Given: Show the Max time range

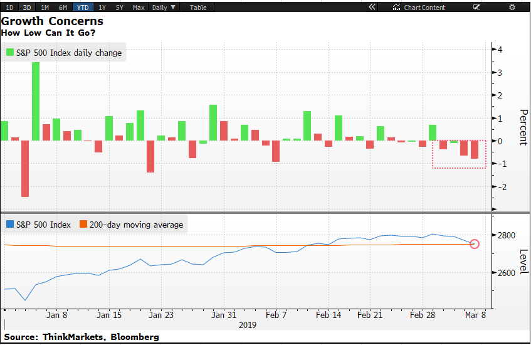Looking at the screenshot, I should (139, 8).
